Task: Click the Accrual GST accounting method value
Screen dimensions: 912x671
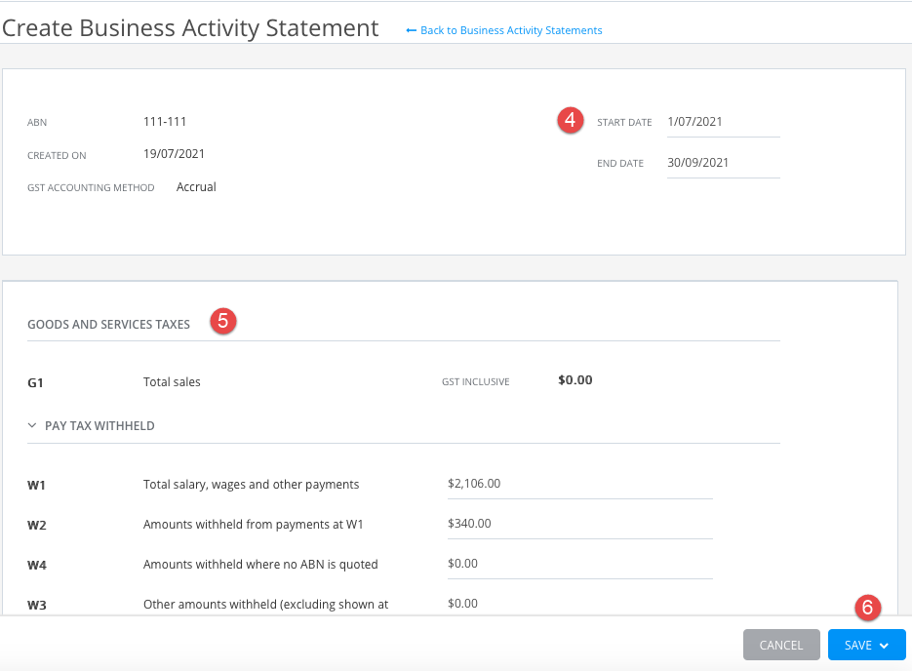Action: point(196,187)
